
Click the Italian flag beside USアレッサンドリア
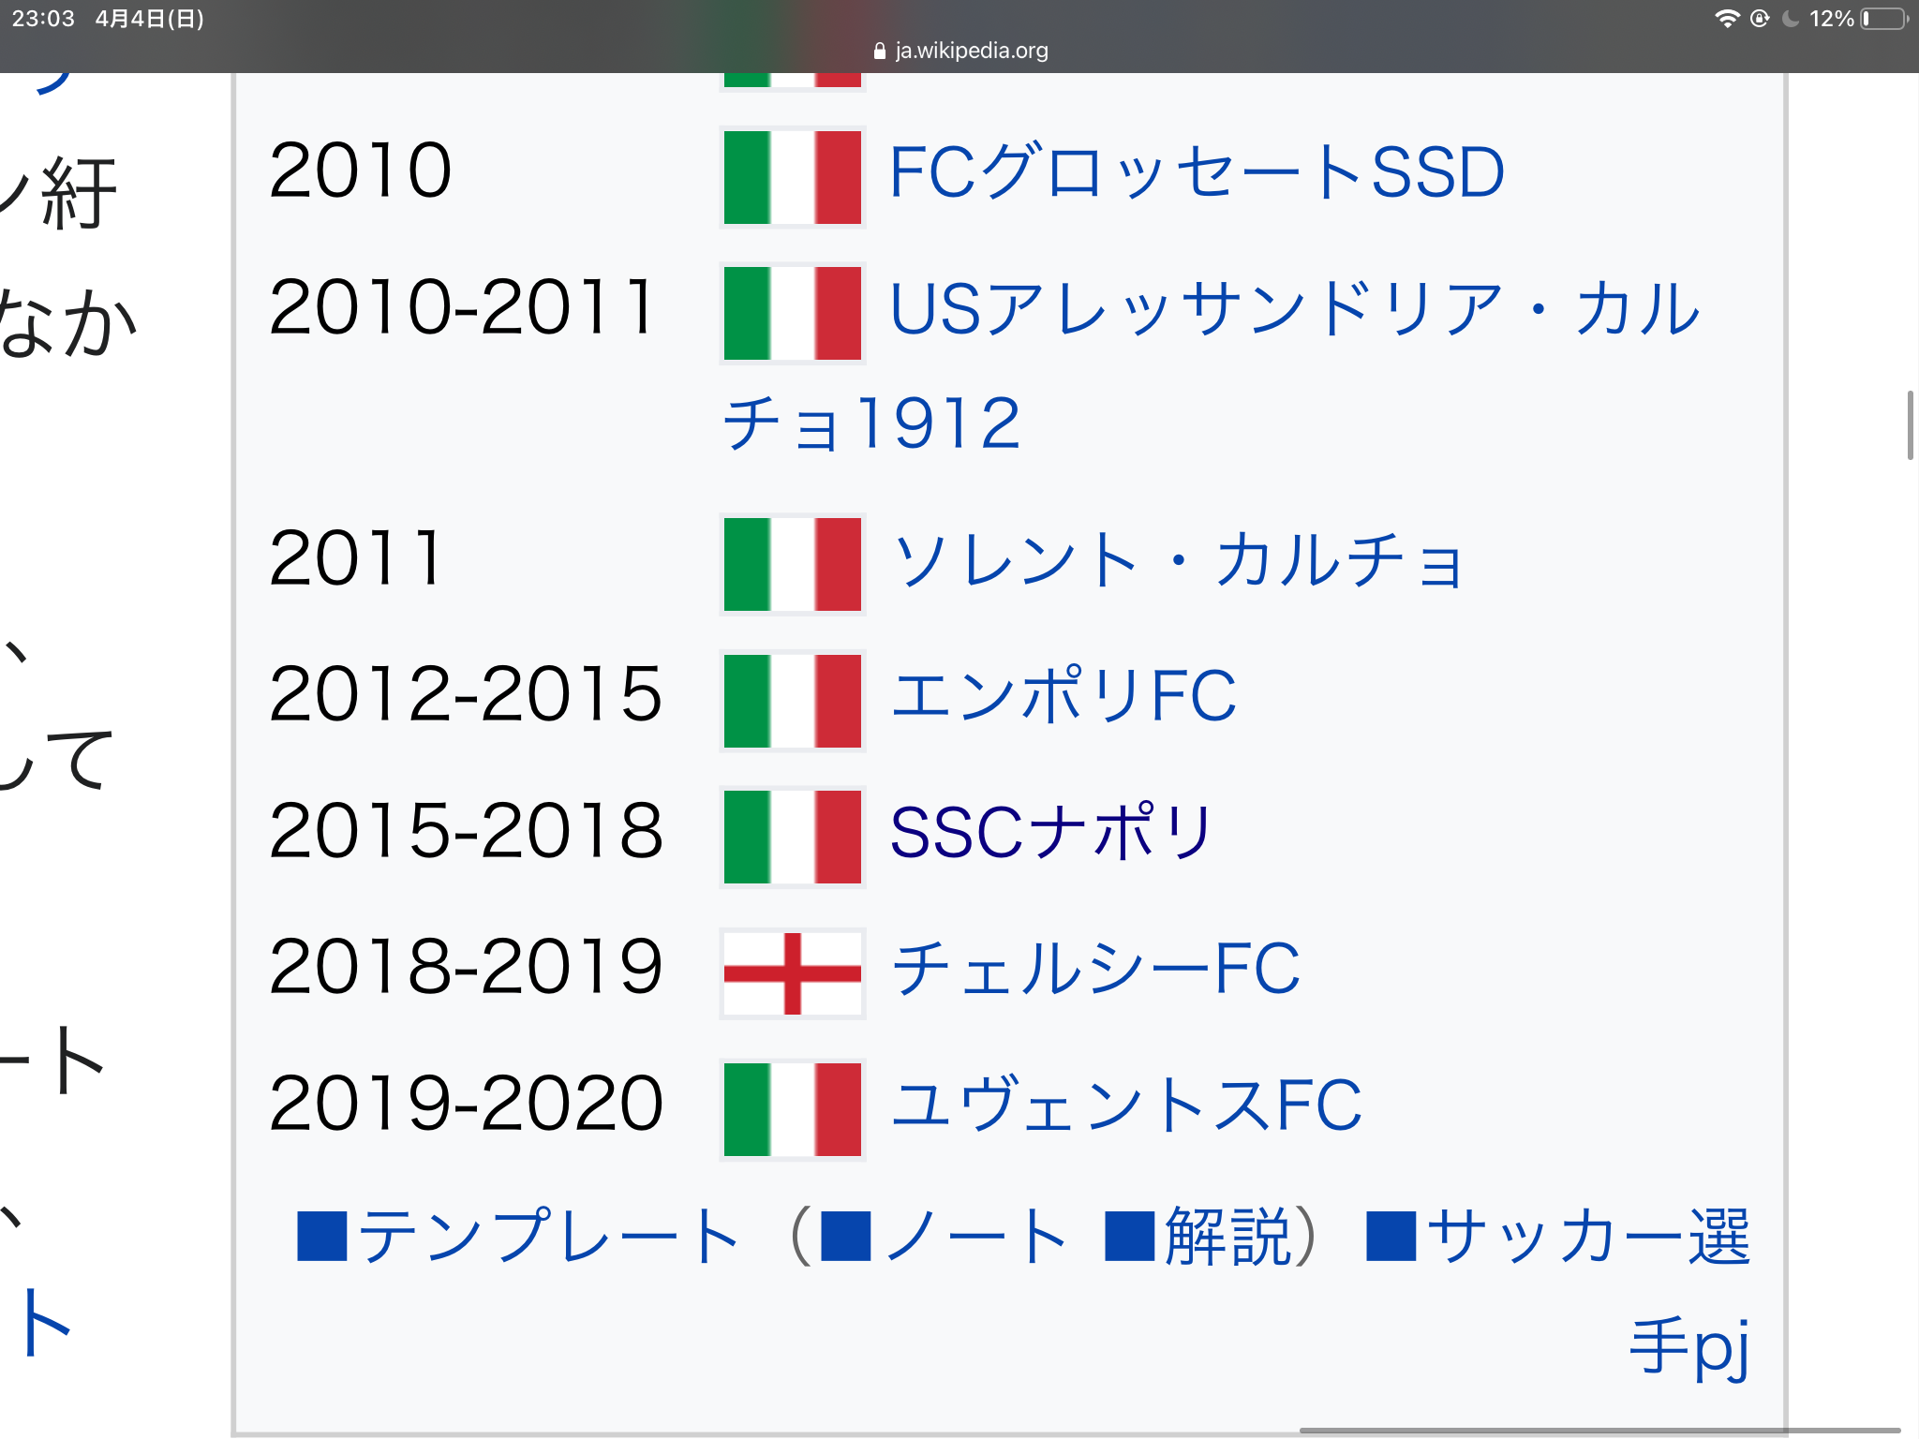(x=792, y=313)
